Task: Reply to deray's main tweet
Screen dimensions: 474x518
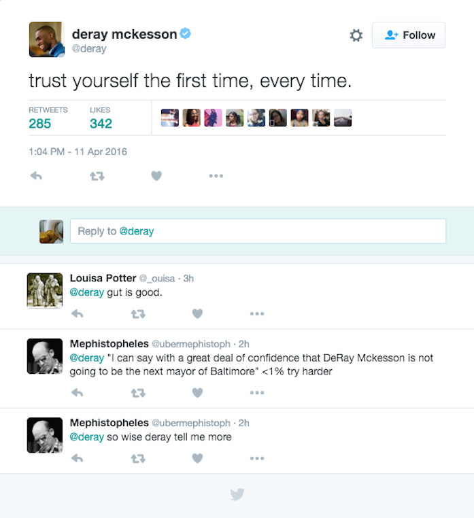Action: pyautogui.click(x=37, y=176)
